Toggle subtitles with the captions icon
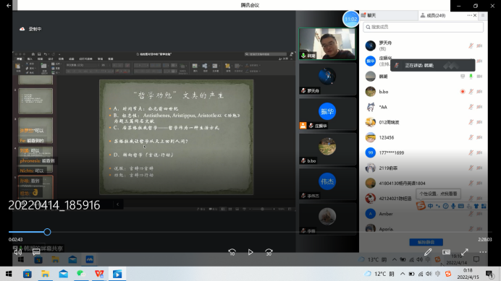501x281 pixels. click(36, 252)
